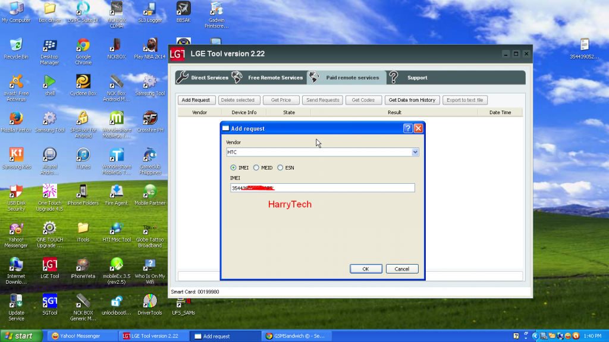
Task: Launch HTI Misc Tool shortcut
Action: pos(117,231)
